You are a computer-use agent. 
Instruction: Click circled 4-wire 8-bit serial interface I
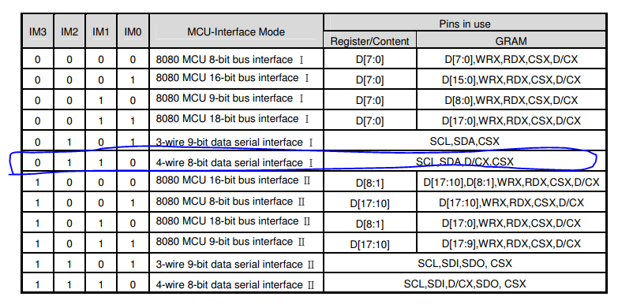tap(234, 163)
